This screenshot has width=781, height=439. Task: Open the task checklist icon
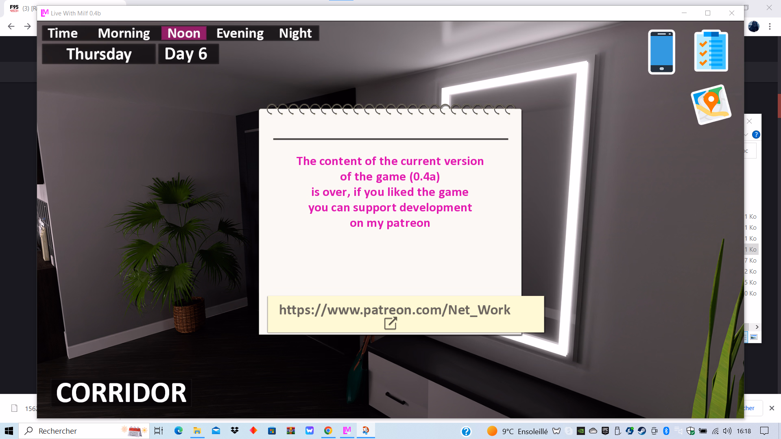pyautogui.click(x=711, y=51)
